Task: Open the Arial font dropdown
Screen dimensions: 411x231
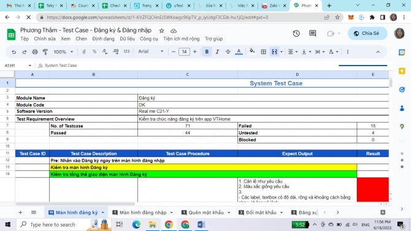Action: [x=151, y=51]
